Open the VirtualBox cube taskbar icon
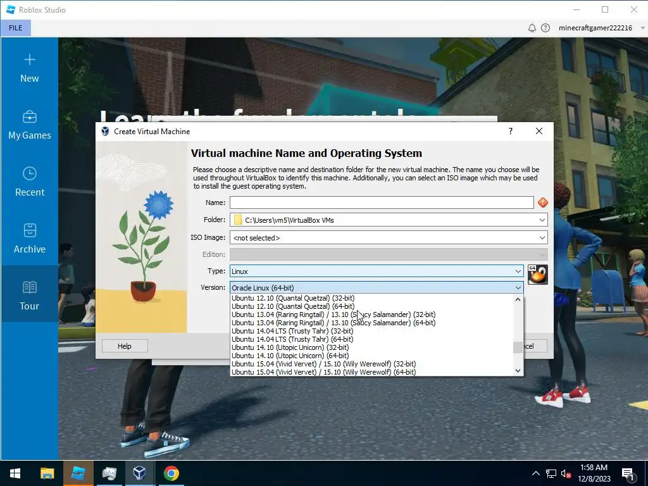Image resolution: width=648 pixels, height=486 pixels. pos(139,473)
